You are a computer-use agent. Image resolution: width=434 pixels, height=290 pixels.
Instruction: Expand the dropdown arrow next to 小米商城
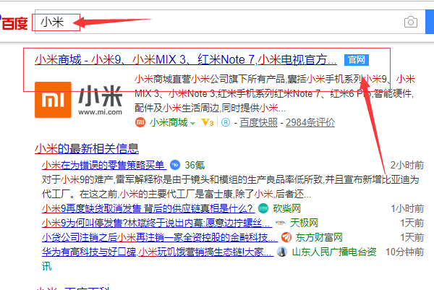tap(193, 123)
